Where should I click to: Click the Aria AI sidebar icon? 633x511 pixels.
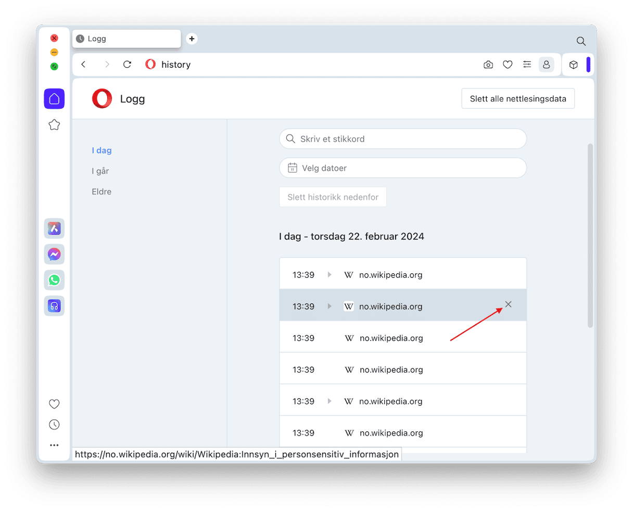pyautogui.click(x=54, y=228)
